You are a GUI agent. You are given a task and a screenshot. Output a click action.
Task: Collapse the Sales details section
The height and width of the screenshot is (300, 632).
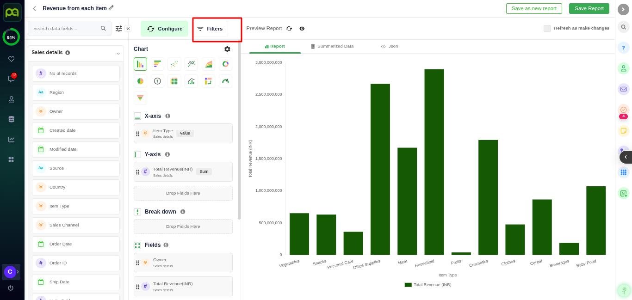click(x=118, y=53)
